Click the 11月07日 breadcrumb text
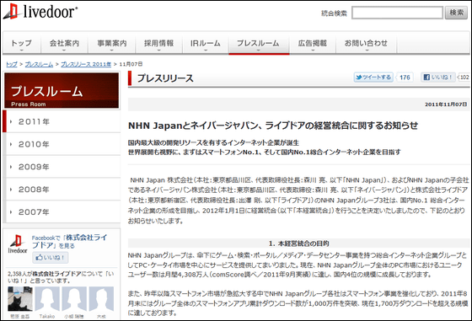Screen dimensions: 472x321 coord(131,64)
